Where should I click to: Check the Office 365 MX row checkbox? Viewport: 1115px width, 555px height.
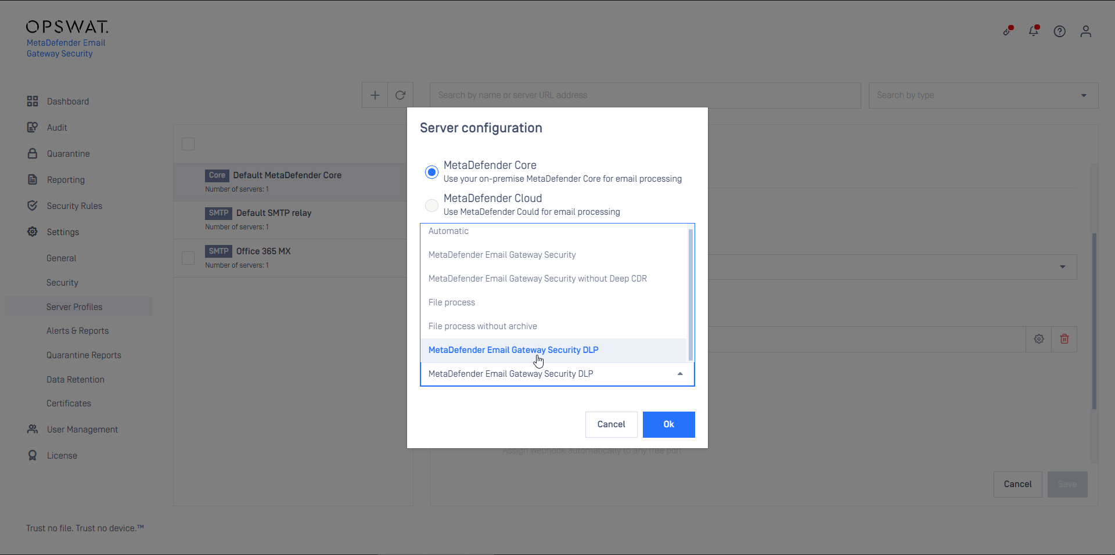point(188,258)
